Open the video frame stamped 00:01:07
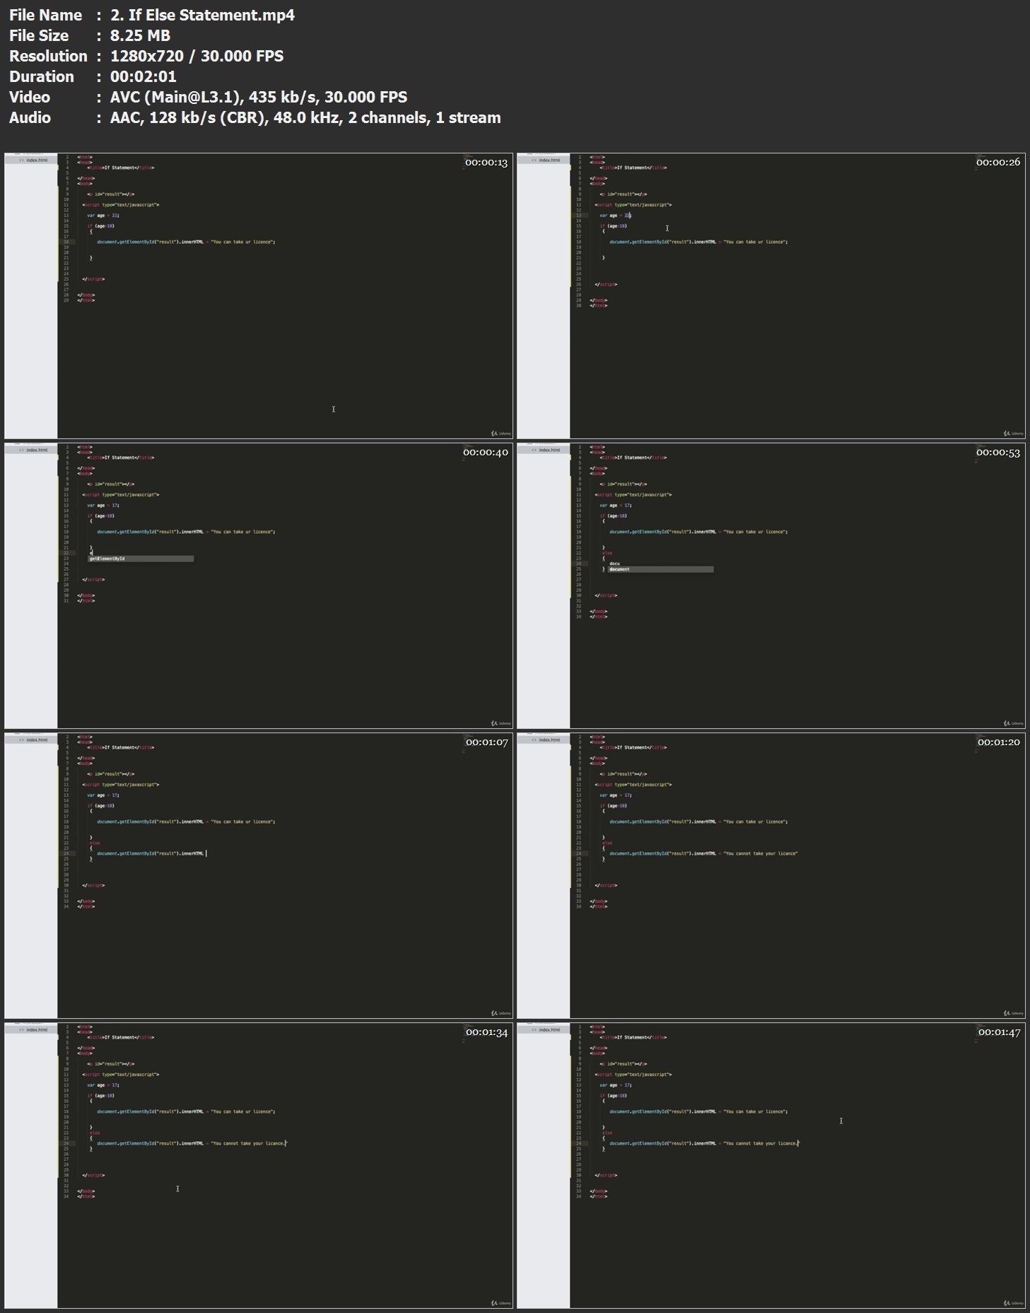This screenshot has height=1313, width=1030. point(259,875)
